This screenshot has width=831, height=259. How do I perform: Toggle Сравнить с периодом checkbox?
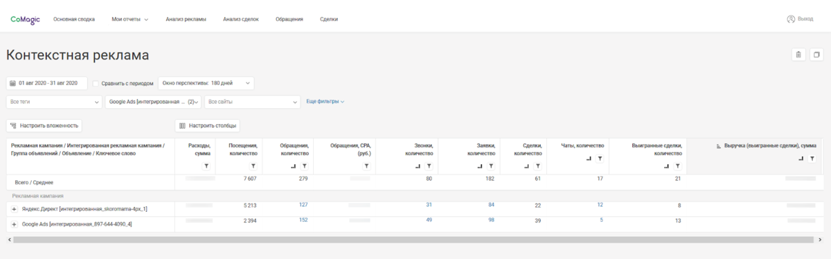pyautogui.click(x=96, y=83)
